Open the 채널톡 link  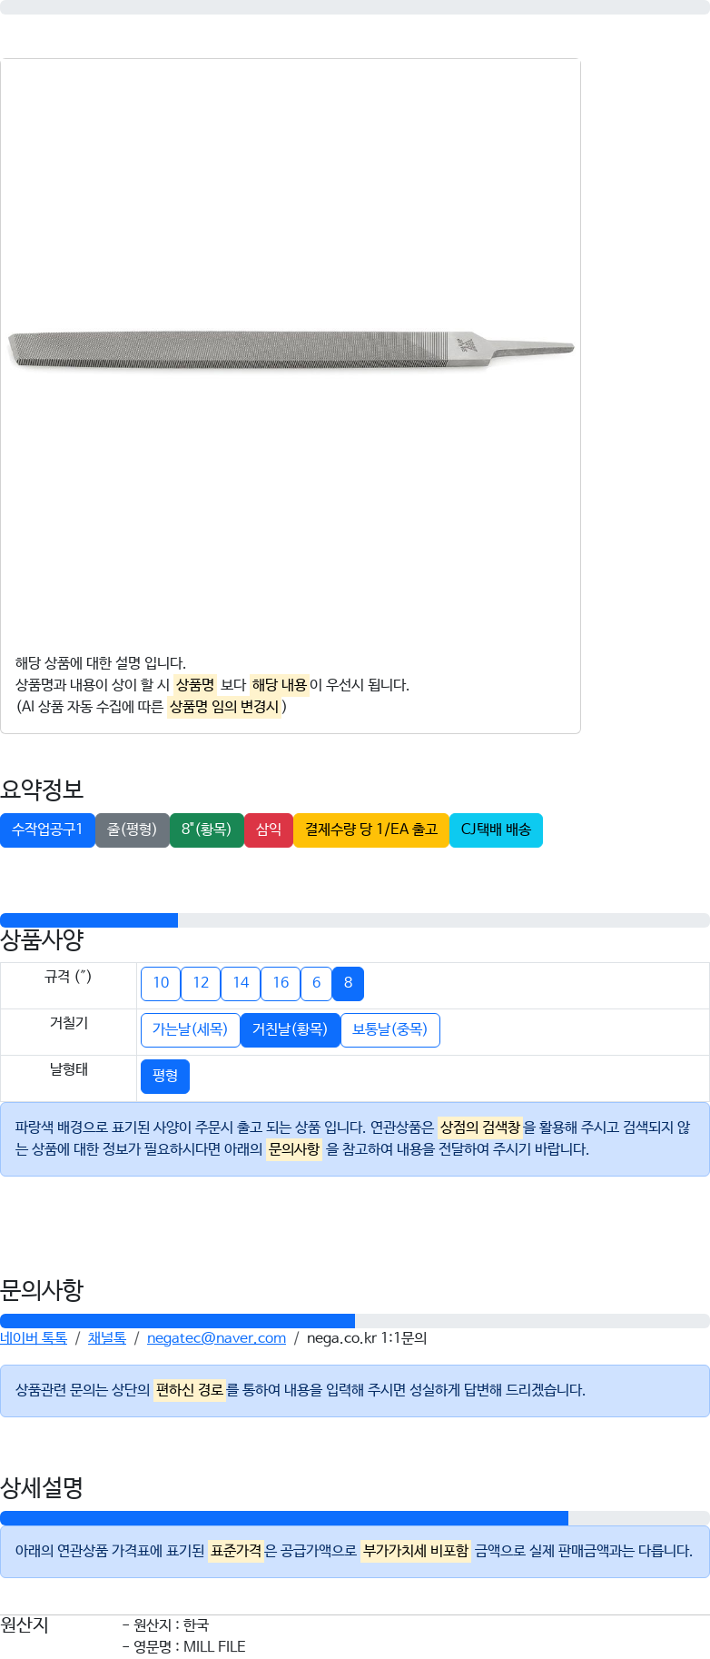click(107, 1337)
